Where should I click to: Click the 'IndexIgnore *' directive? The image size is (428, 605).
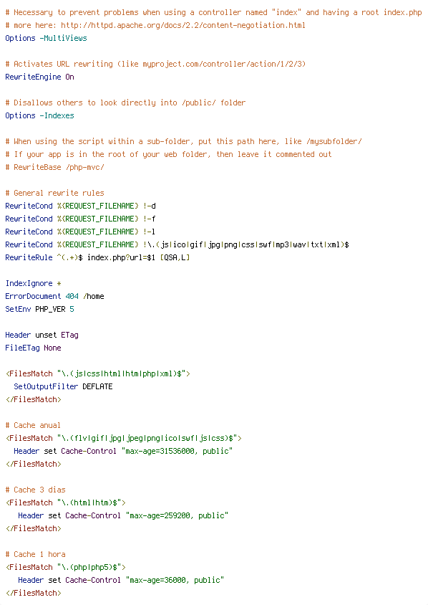33,283
